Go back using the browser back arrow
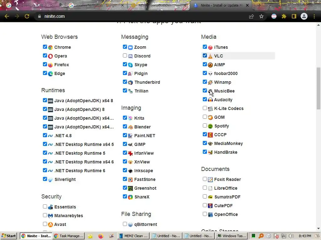 coord(7,16)
